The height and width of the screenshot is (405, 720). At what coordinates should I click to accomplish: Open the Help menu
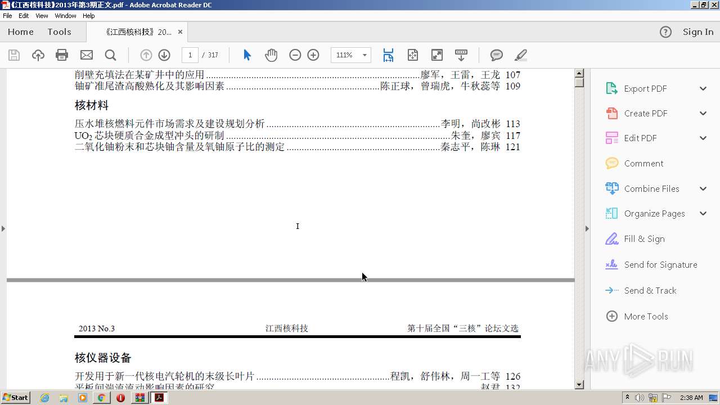coord(89,16)
